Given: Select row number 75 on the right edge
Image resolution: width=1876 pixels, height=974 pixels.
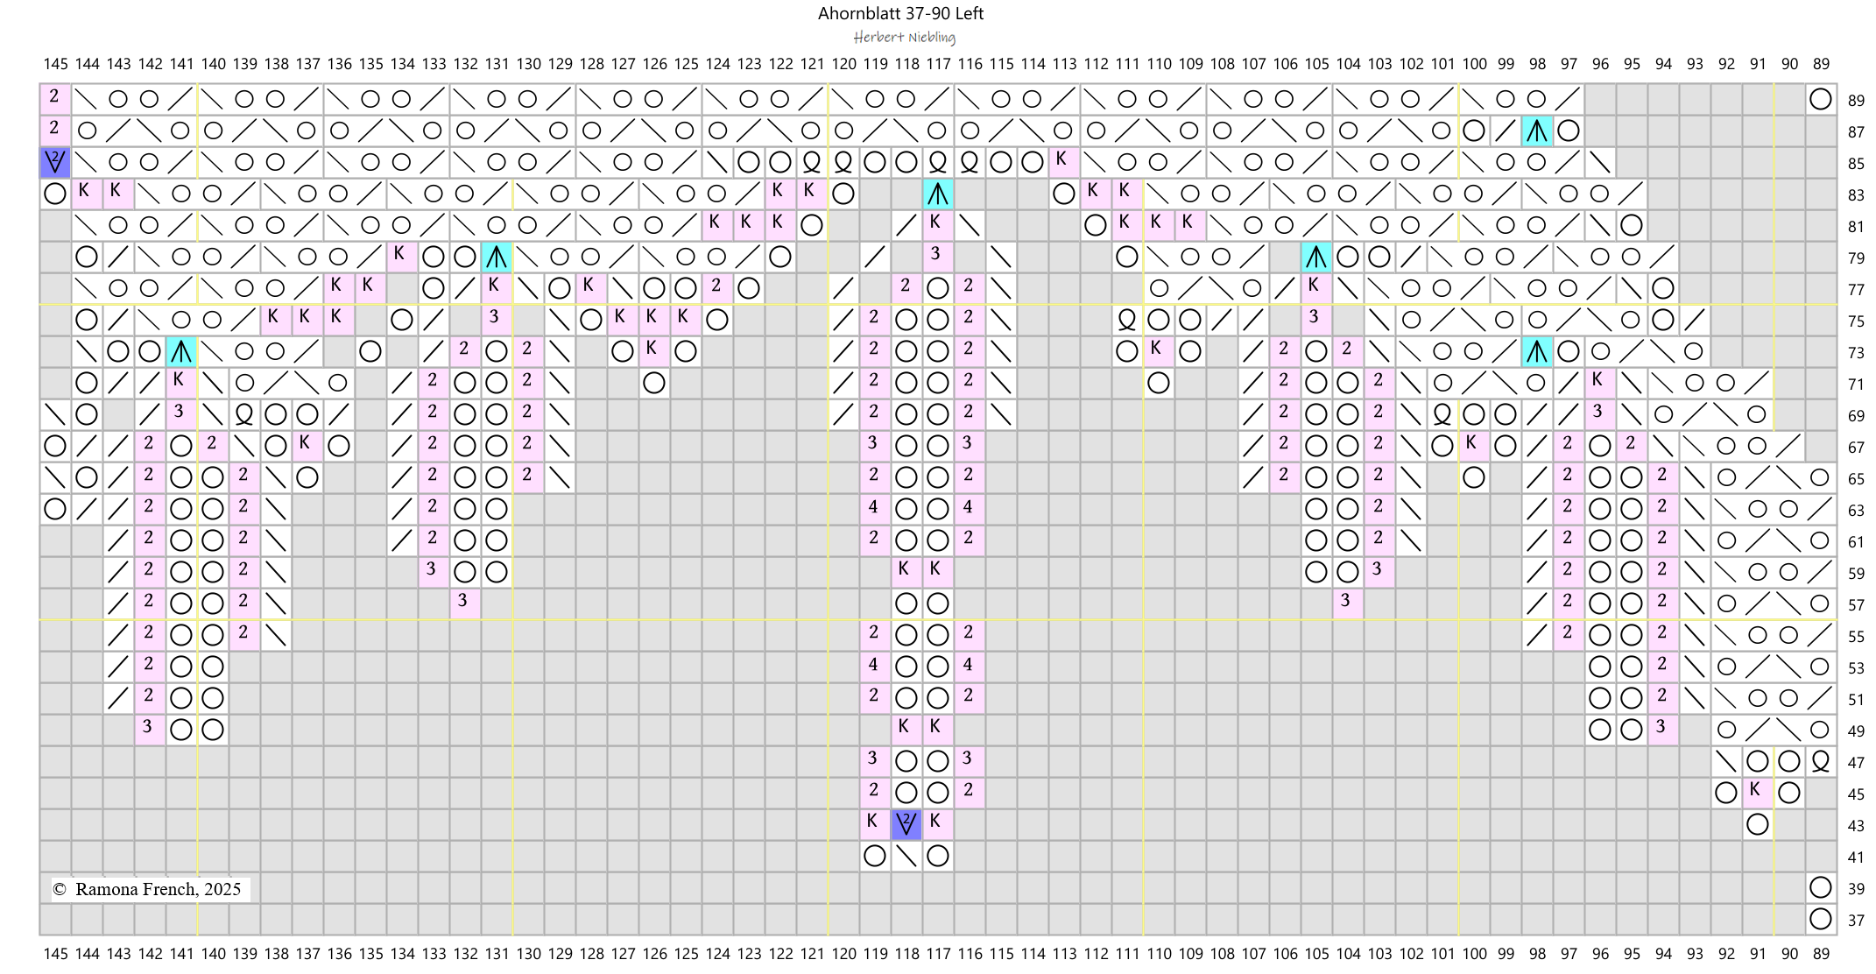Looking at the screenshot, I should pos(1856,321).
